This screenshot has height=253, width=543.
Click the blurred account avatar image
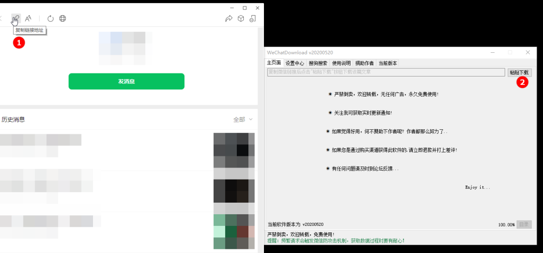click(x=125, y=48)
